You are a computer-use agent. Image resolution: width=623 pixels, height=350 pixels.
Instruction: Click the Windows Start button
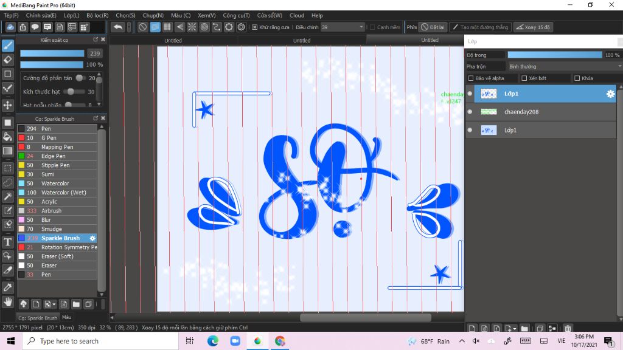tap(11, 341)
